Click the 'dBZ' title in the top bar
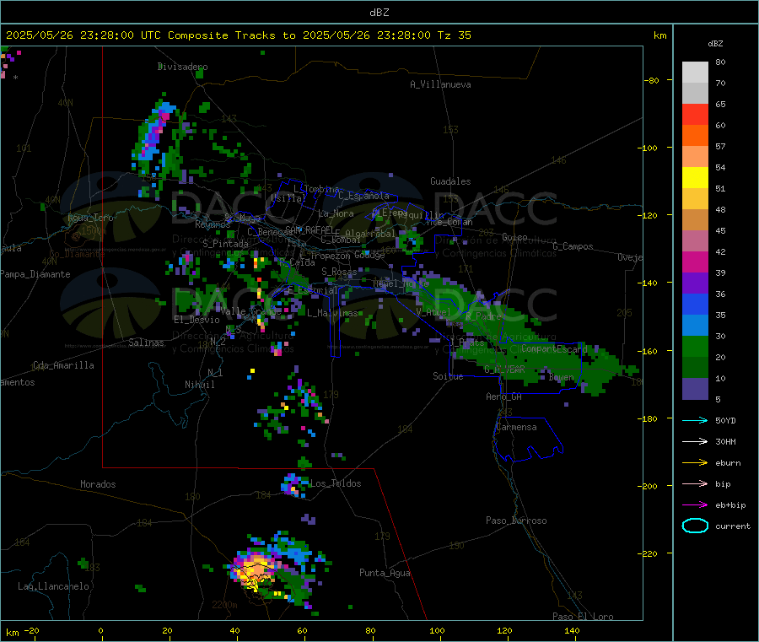This screenshot has width=759, height=642. click(x=379, y=13)
